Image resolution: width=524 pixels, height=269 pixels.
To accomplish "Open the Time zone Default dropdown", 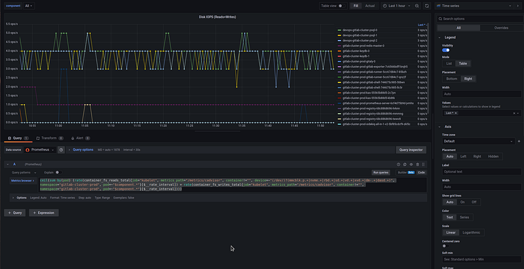I will click(478, 141).
